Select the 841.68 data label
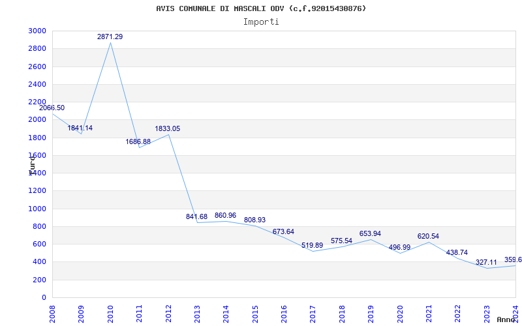 (197, 217)
